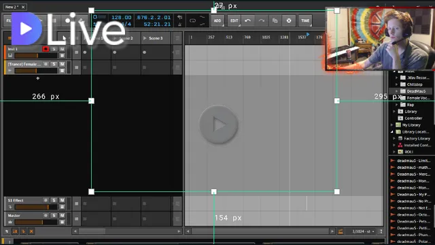Click the EDIT button
The height and width of the screenshot is (245, 435).
tap(234, 20)
